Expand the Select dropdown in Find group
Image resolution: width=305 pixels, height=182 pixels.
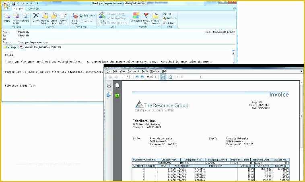pos(169,23)
